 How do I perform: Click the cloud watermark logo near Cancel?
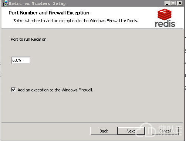click(x=146, y=130)
